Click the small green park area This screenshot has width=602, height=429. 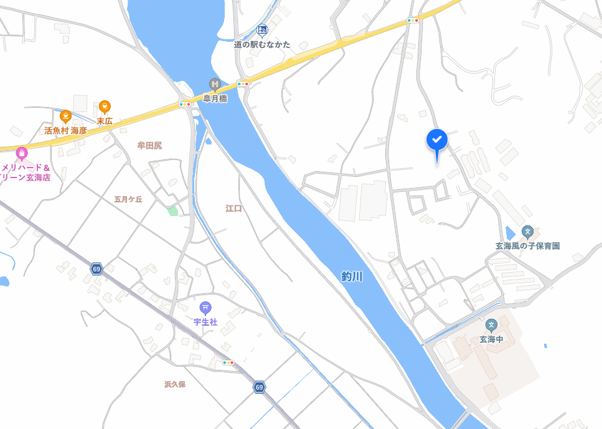pyautogui.click(x=173, y=210)
